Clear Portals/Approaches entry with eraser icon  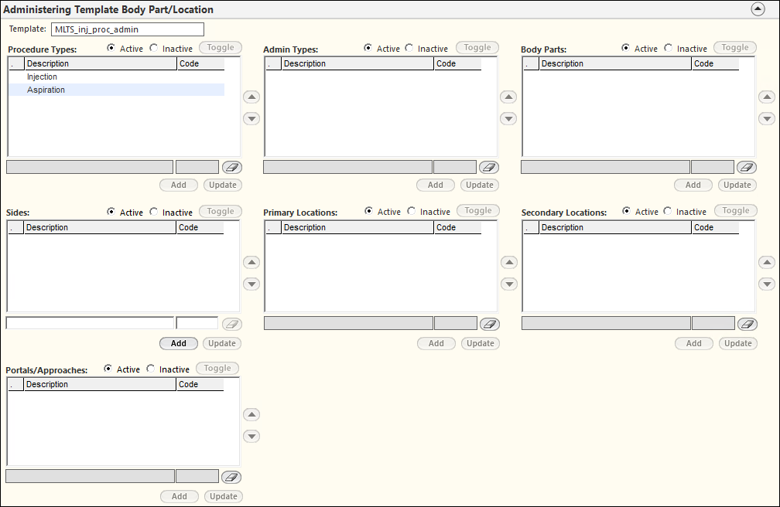(x=231, y=477)
